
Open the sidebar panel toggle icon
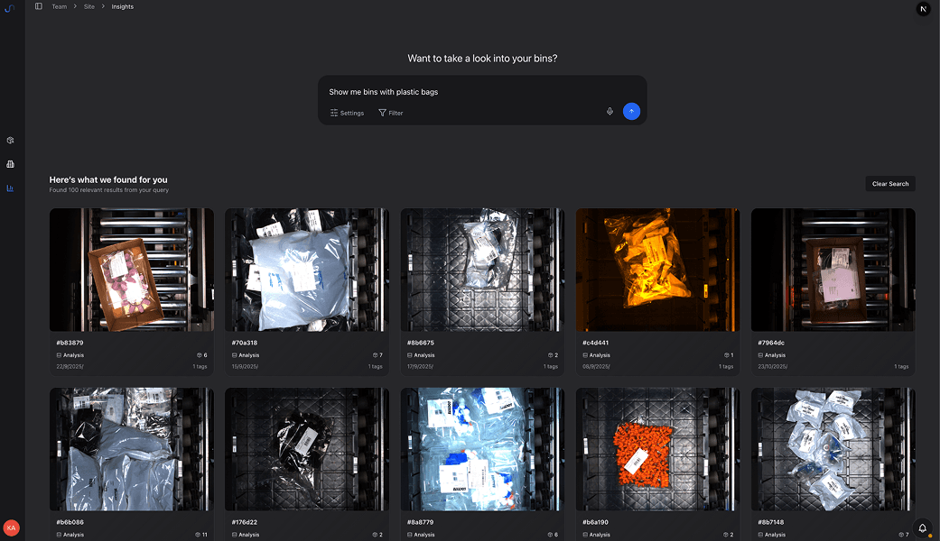click(37, 6)
